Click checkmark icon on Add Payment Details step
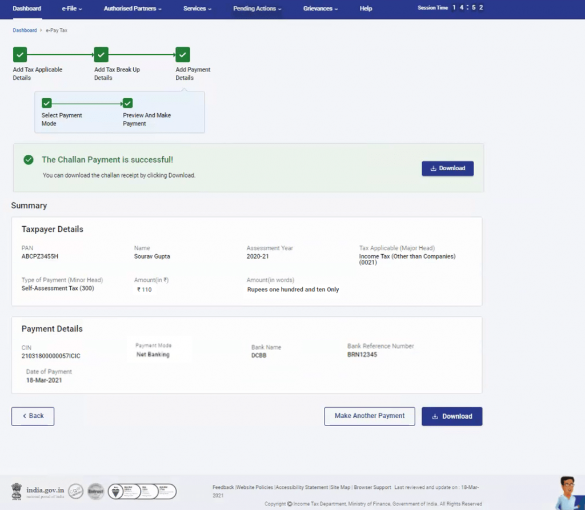The height and width of the screenshot is (510, 585). (182, 54)
